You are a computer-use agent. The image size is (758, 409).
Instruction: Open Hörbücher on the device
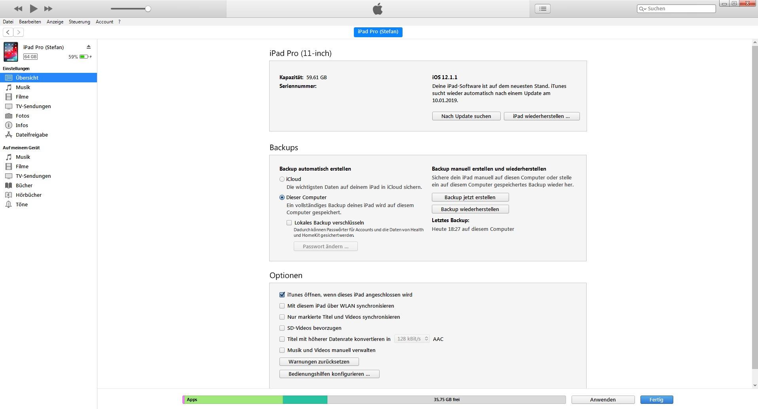(48, 195)
